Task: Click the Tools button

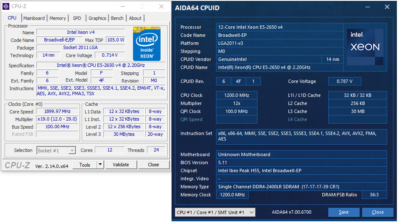Action: [85, 165]
